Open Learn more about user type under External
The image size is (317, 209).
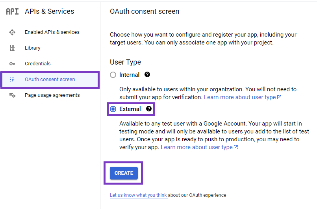[x=197, y=147]
